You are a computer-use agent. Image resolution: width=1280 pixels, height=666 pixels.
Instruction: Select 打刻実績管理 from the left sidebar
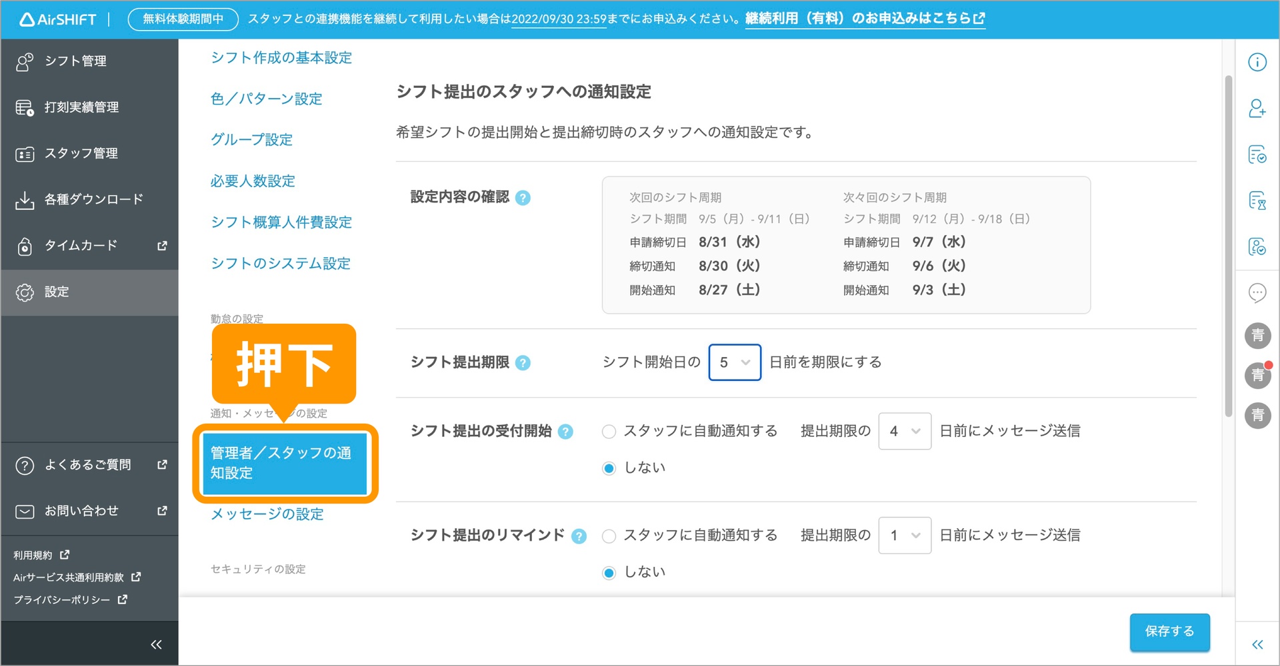point(81,107)
